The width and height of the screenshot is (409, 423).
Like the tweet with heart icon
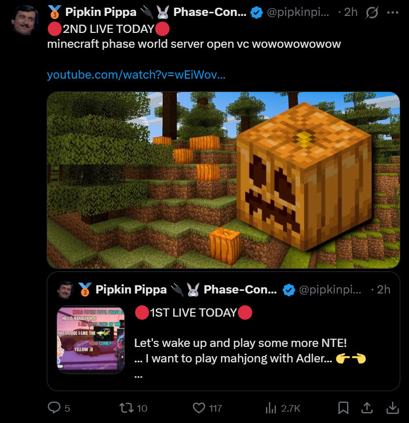point(199,408)
